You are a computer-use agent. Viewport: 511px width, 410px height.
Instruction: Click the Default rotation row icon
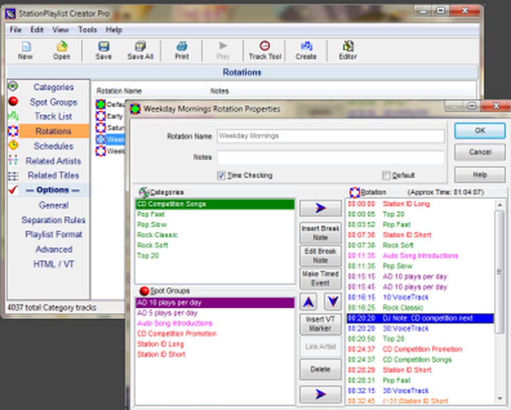(101, 105)
